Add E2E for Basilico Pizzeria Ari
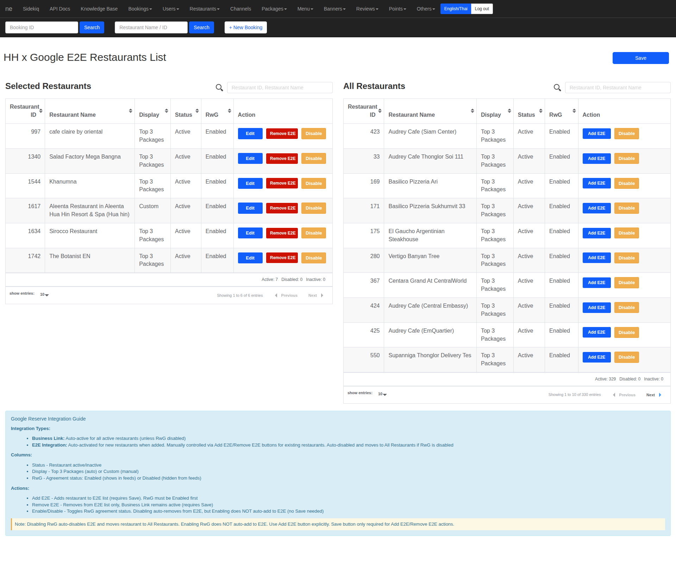The image size is (676, 564). pyautogui.click(x=596, y=183)
